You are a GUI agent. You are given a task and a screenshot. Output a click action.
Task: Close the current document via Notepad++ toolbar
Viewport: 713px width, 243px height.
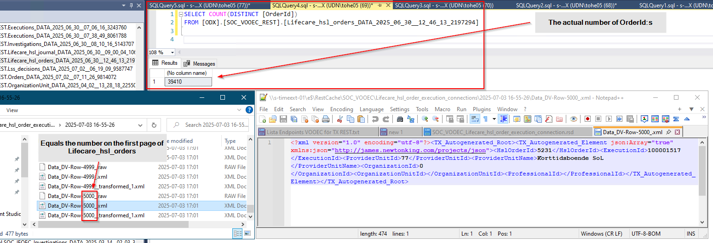click(305, 119)
